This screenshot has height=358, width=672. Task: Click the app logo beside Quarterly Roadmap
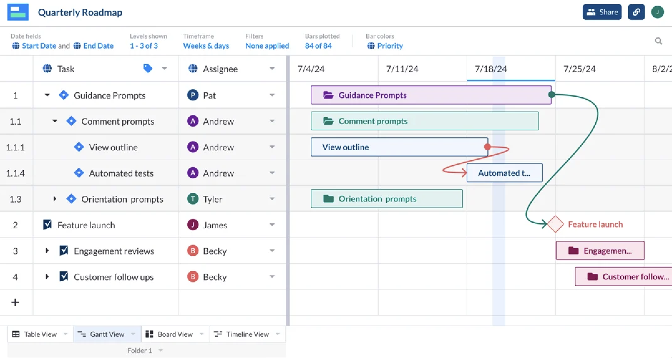tap(18, 12)
